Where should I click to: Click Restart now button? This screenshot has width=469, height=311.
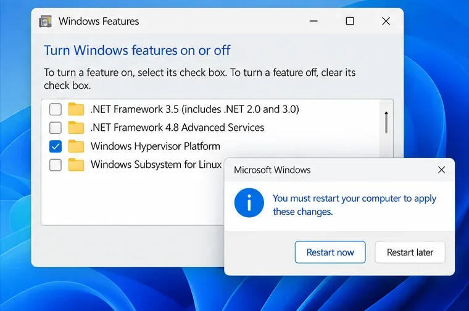pyautogui.click(x=330, y=252)
